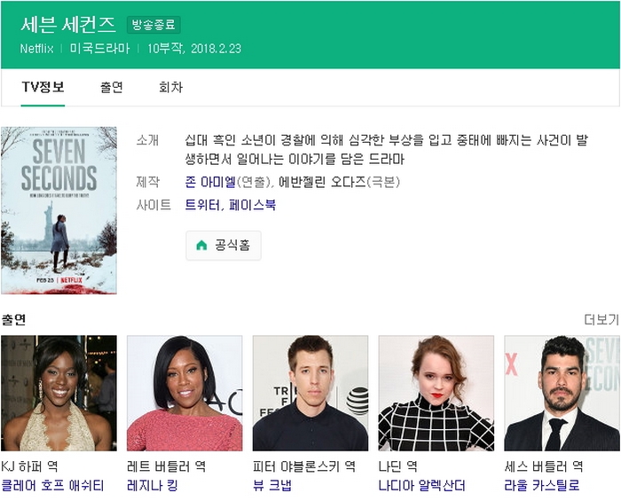This screenshot has width=621, height=501.
Task: Click the 세스 버틀러 역 role text
Action: click(544, 466)
